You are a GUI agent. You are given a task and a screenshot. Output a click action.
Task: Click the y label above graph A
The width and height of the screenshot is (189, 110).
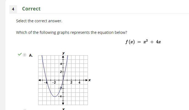pos(63,53)
